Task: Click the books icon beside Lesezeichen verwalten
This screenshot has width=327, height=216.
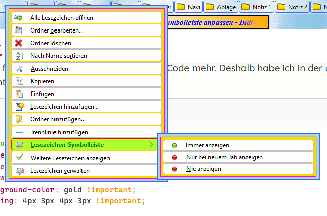Action: click(19, 171)
